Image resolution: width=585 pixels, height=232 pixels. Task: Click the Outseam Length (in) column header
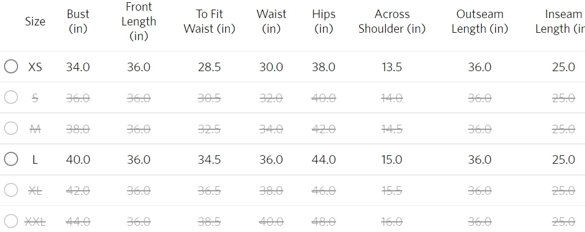480,21
